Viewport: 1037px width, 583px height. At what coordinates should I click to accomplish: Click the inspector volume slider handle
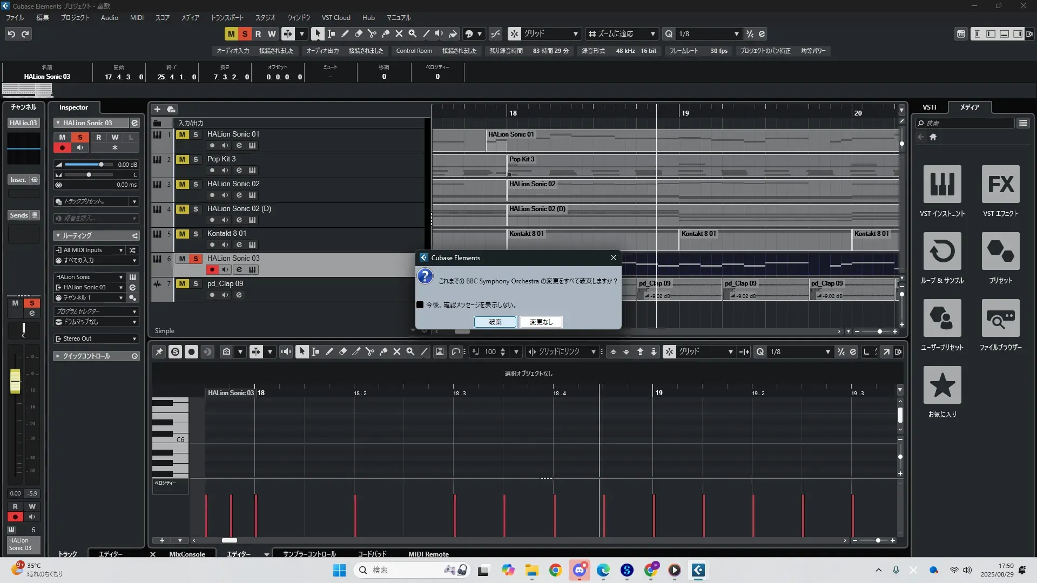click(100, 164)
